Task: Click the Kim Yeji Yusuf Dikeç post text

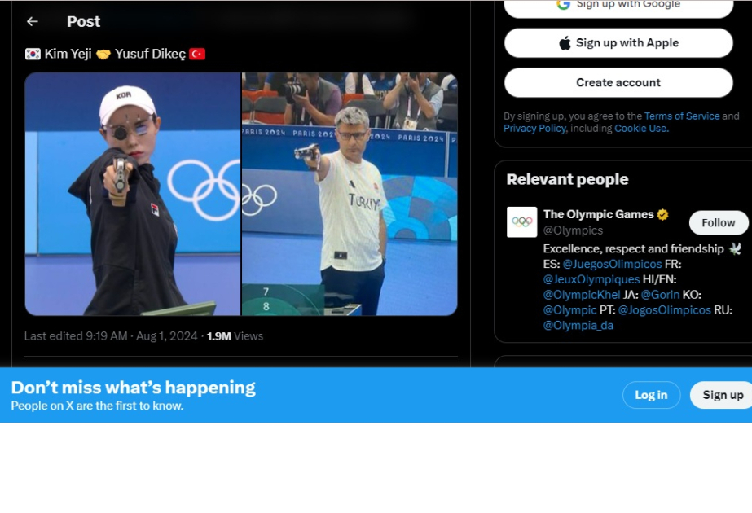Action: tap(115, 54)
